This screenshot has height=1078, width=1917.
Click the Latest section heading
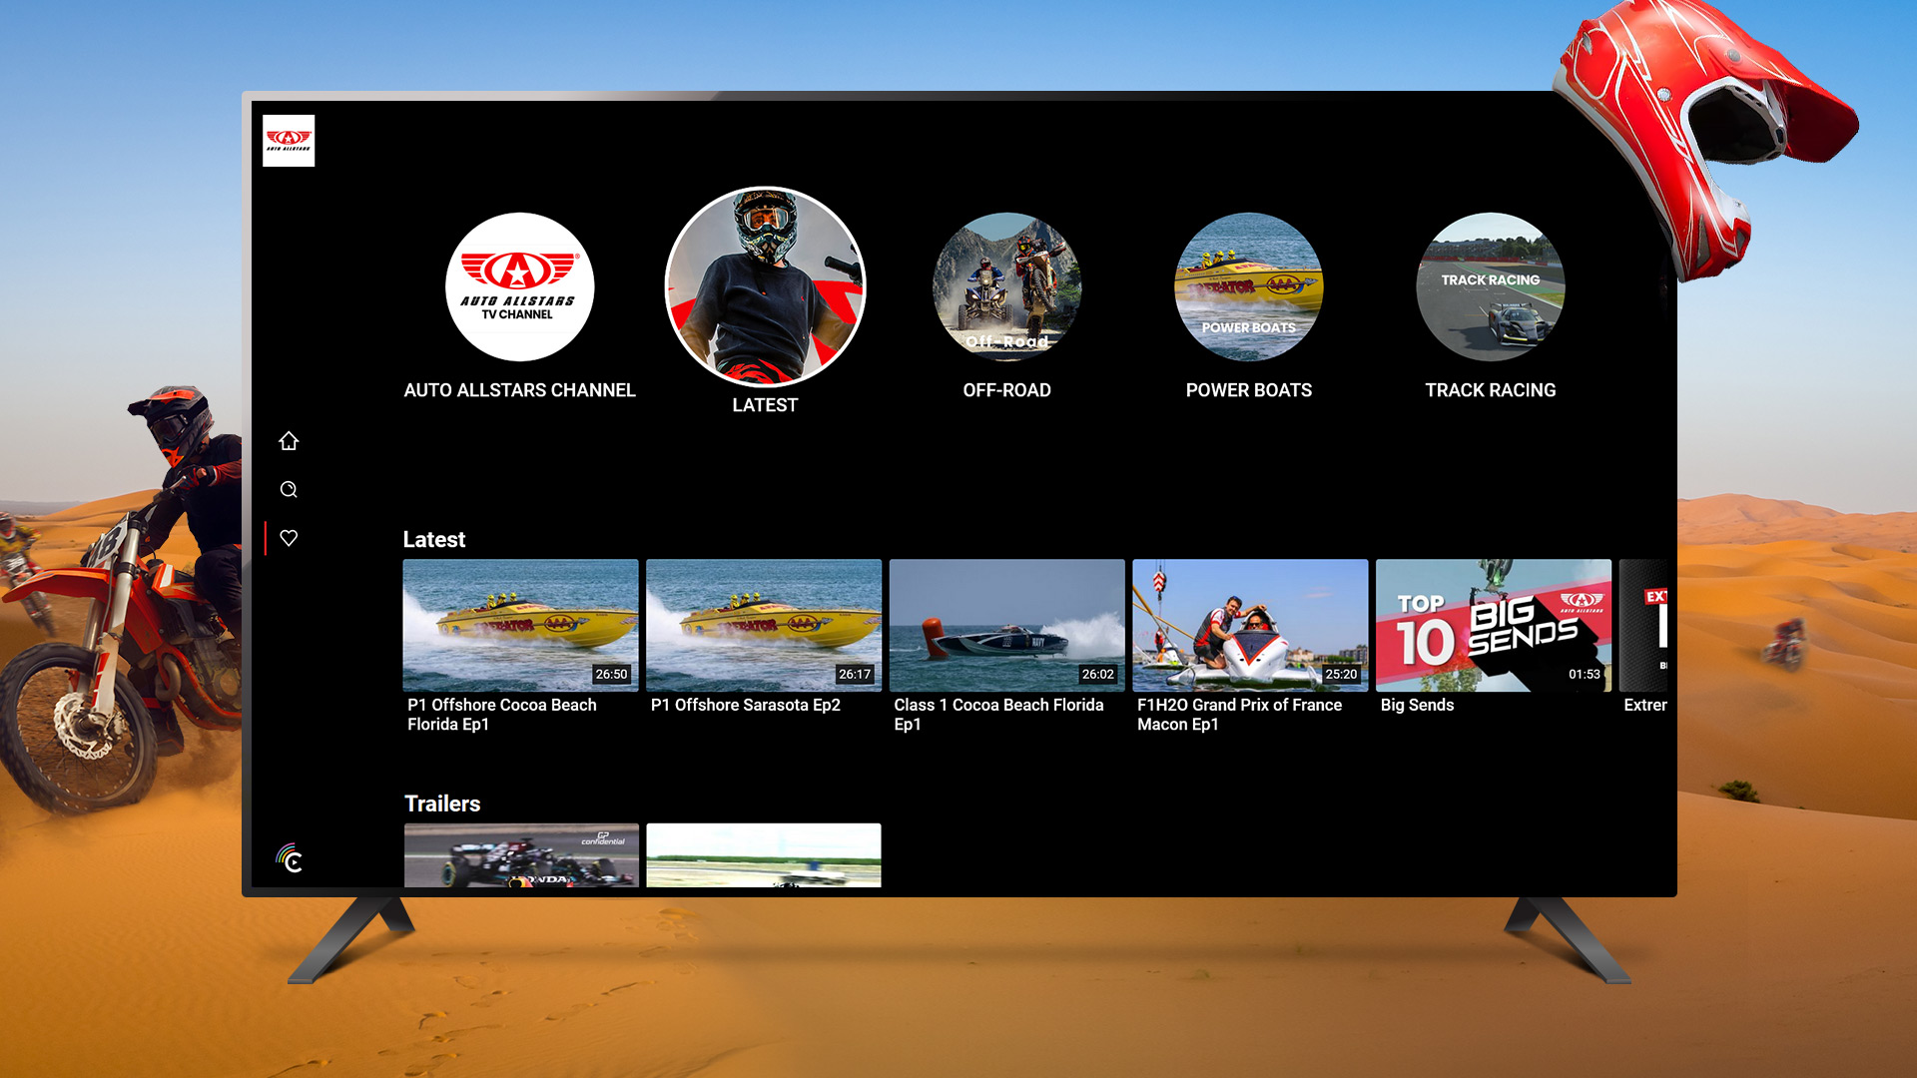click(434, 540)
